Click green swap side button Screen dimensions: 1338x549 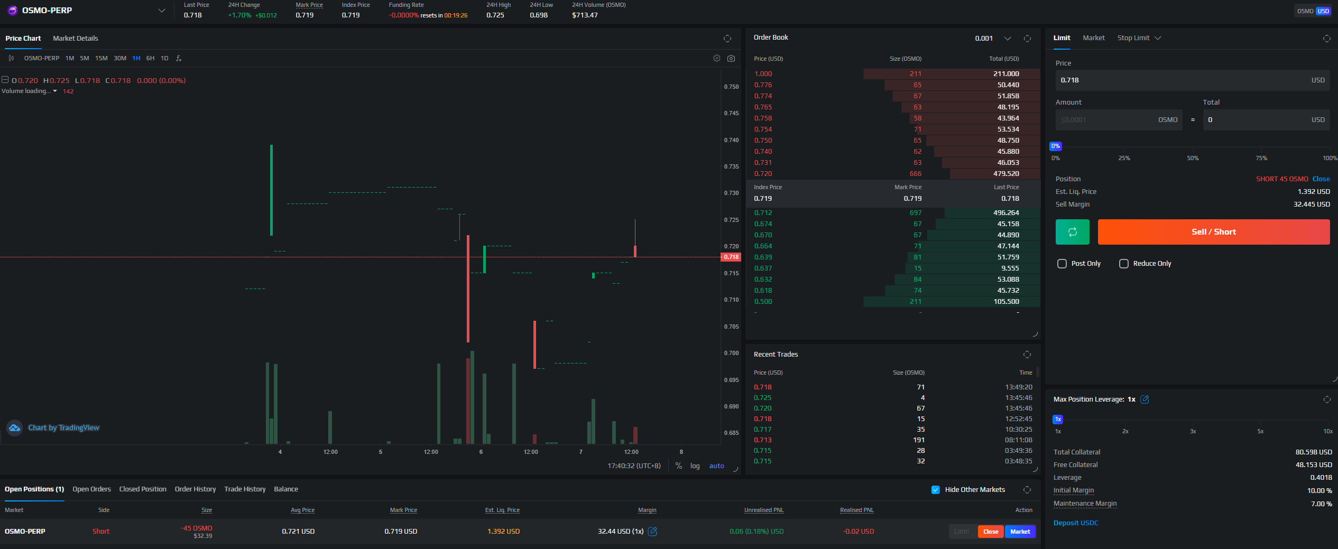point(1072,232)
